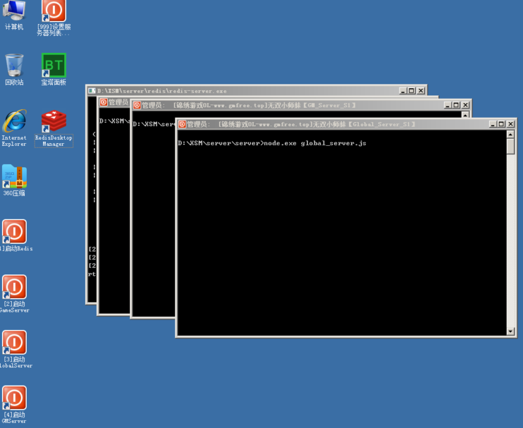This screenshot has width=523, height=428.
Task: Open the 计算机 desktop icon
Action: (14, 12)
